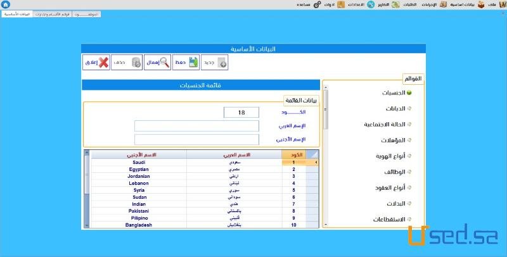Open the مساعدة menu
The height and width of the screenshot is (257, 507).
[x=304, y=4]
